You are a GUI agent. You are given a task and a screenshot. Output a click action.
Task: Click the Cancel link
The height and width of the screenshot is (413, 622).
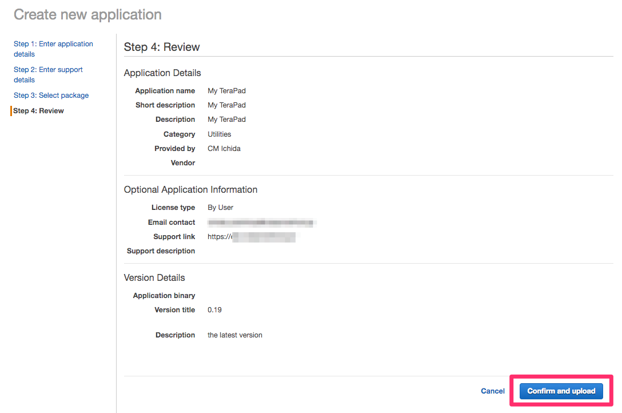[x=492, y=391]
